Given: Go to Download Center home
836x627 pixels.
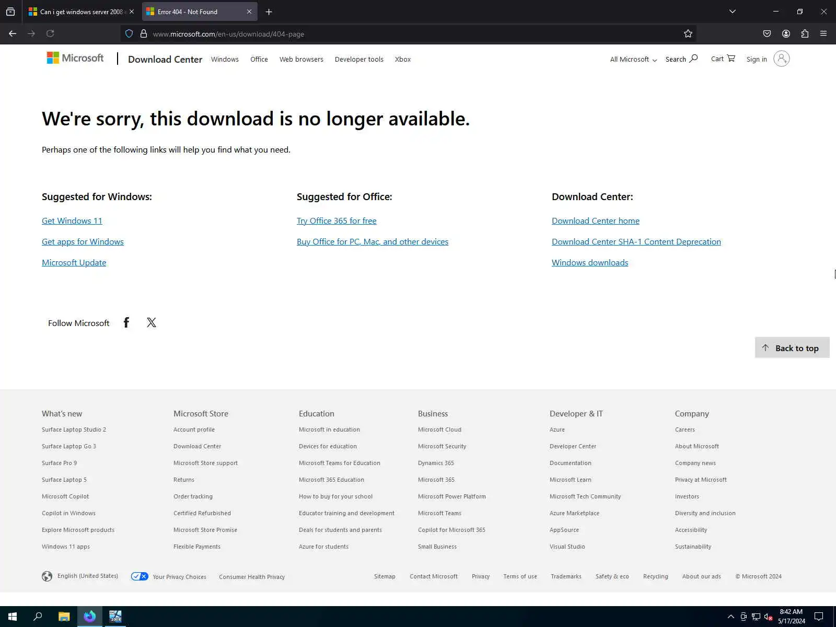Looking at the screenshot, I should pyautogui.click(x=596, y=220).
